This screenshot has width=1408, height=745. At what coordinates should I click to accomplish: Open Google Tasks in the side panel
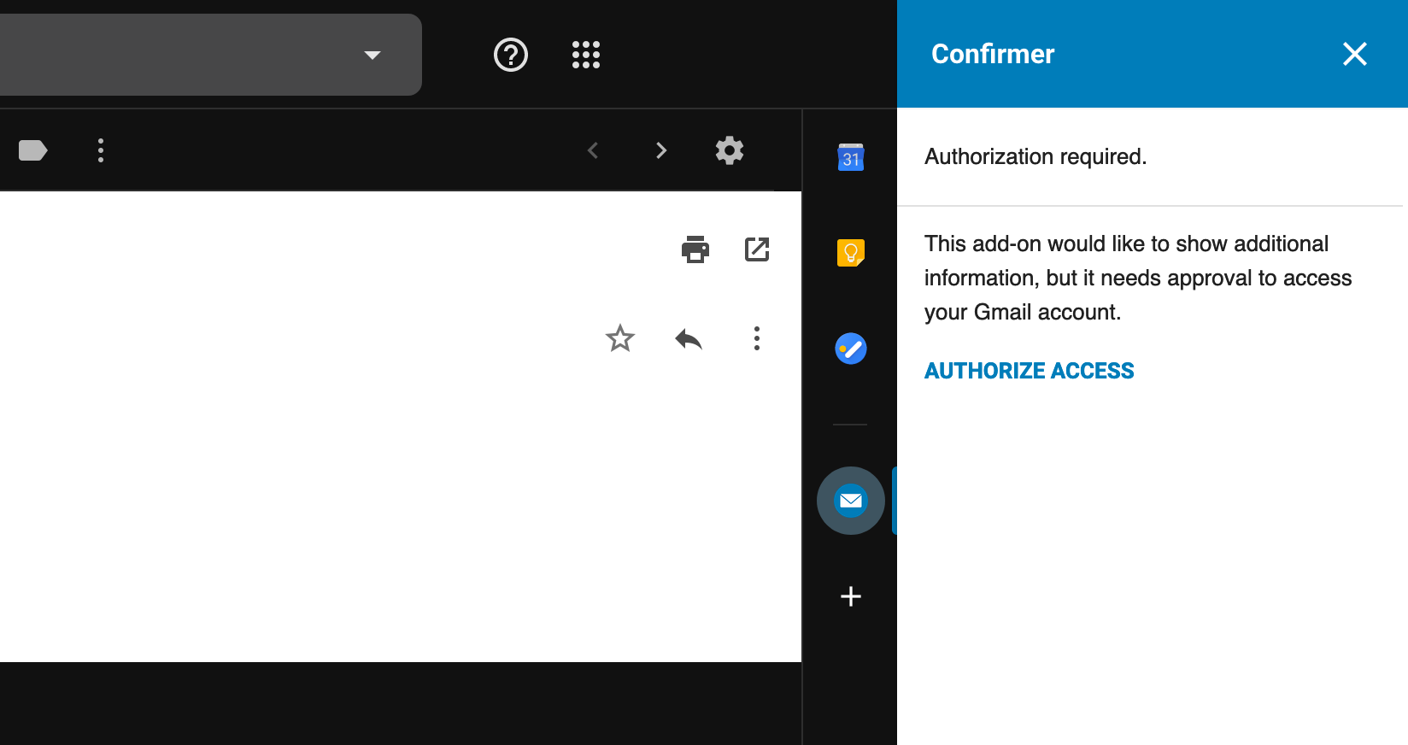coord(851,349)
